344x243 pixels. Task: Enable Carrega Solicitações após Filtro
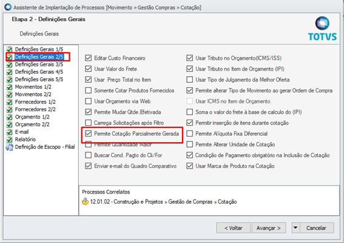(88, 123)
